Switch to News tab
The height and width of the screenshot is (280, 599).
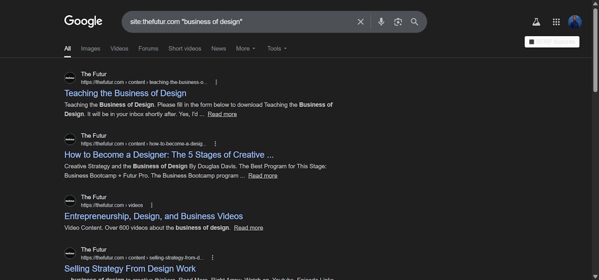point(219,49)
